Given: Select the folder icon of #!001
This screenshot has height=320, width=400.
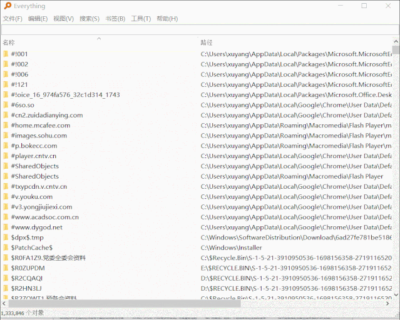Looking at the screenshot, I should point(6,54).
